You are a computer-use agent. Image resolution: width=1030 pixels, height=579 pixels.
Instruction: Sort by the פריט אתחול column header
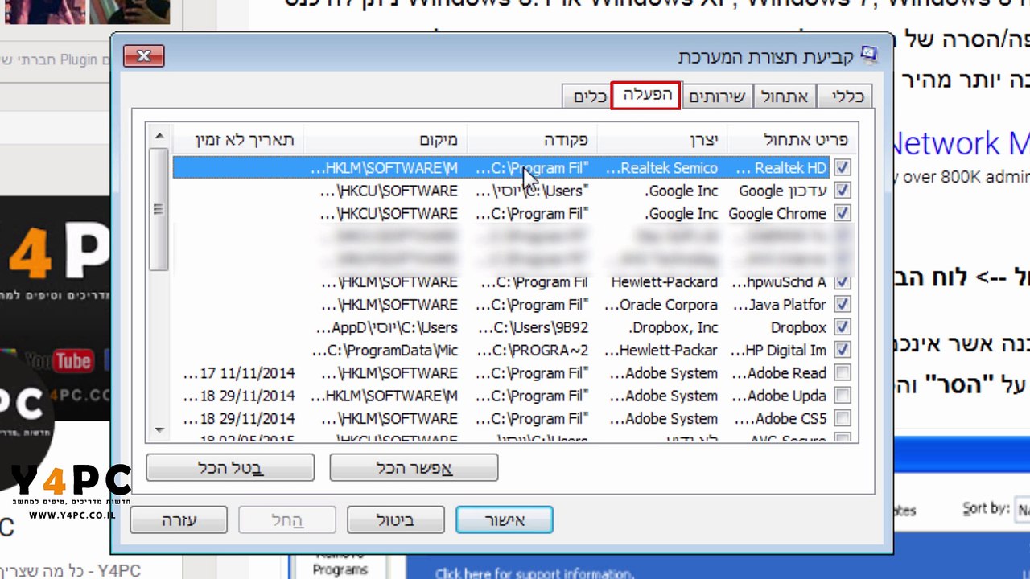793,139
